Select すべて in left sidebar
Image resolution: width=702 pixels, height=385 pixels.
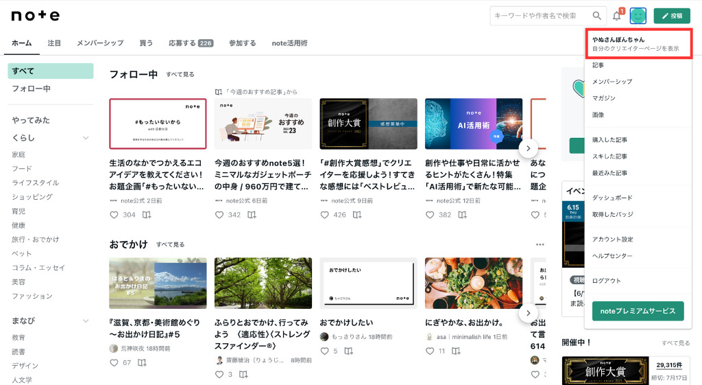tap(51, 71)
